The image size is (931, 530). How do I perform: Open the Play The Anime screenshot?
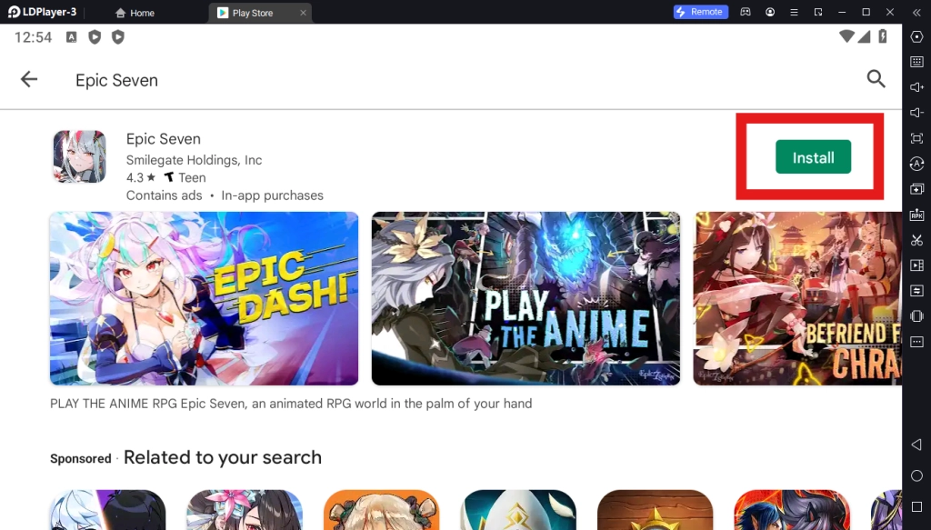526,298
